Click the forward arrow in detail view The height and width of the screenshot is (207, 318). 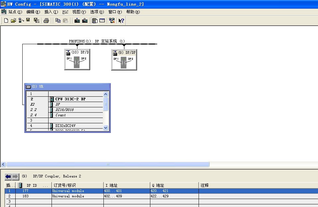tap(15, 177)
